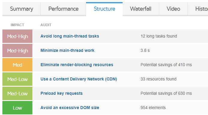Viewport: 208px width, 115px height.
Task: Click Med-High badge for long main-thread tasks
Action: pos(17,36)
